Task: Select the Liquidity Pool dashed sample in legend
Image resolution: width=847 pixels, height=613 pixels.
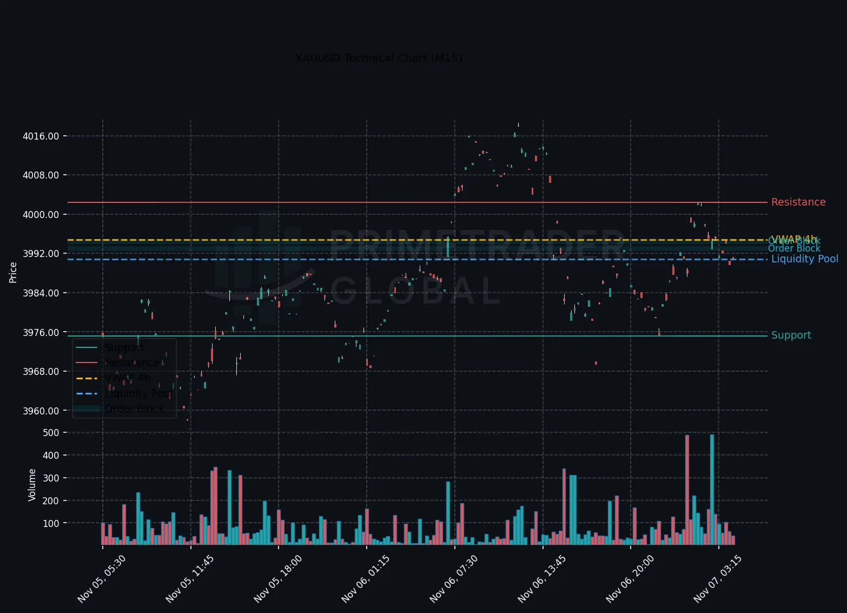Action: tap(87, 393)
